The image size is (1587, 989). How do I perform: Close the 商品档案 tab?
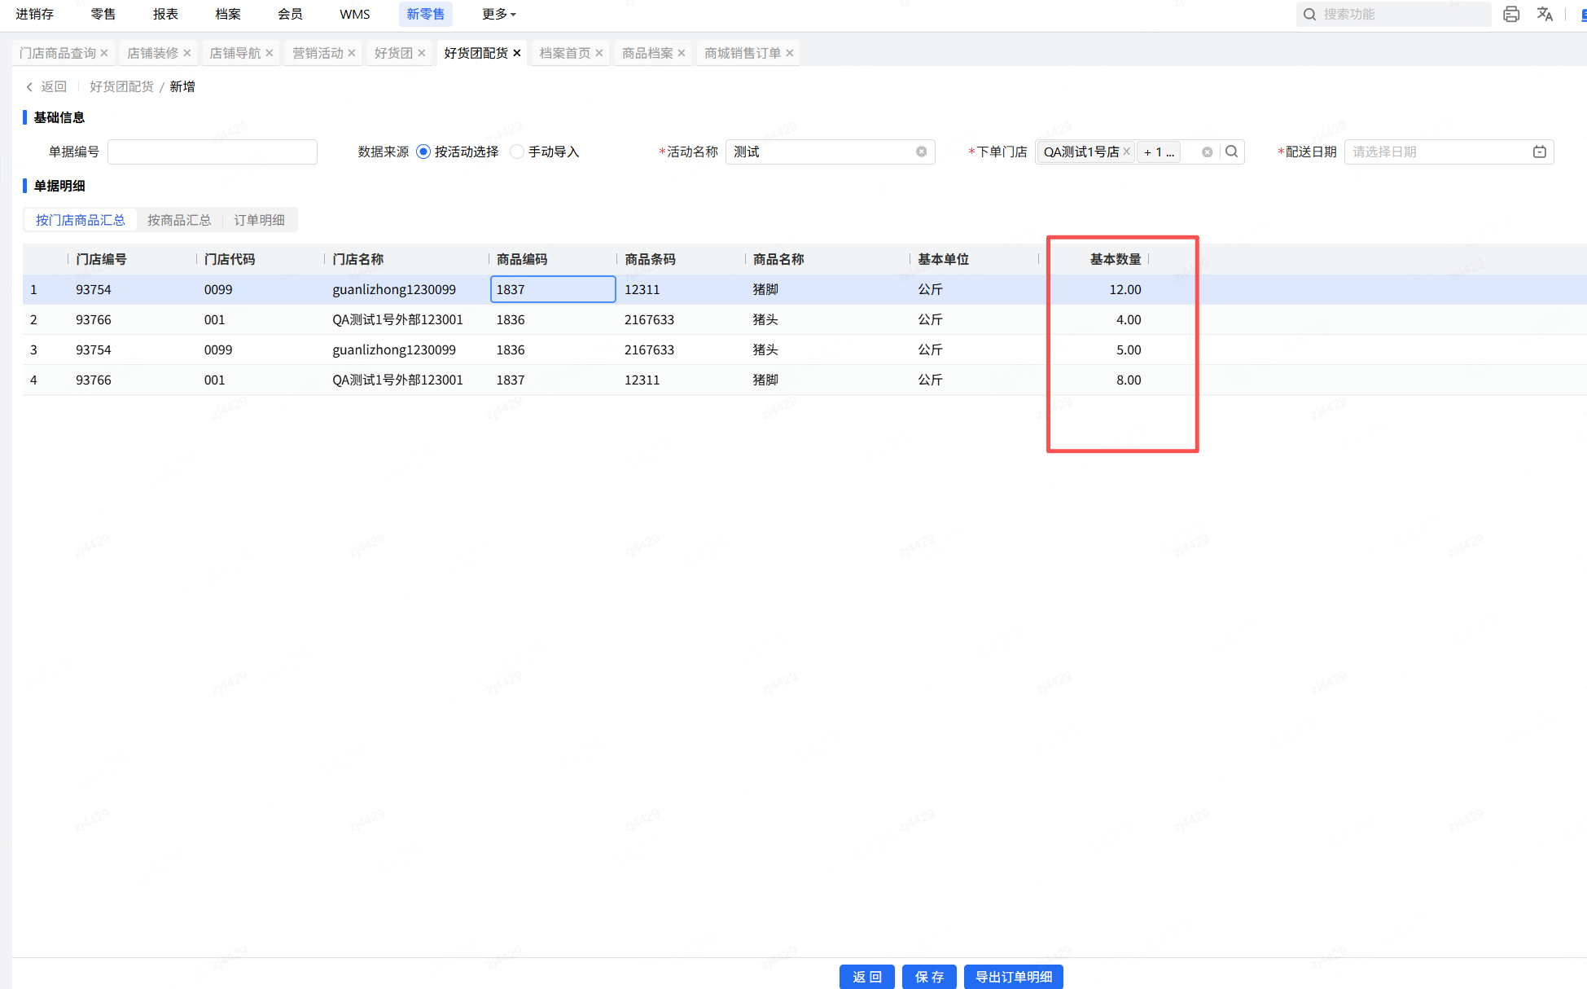click(x=682, y=53)
